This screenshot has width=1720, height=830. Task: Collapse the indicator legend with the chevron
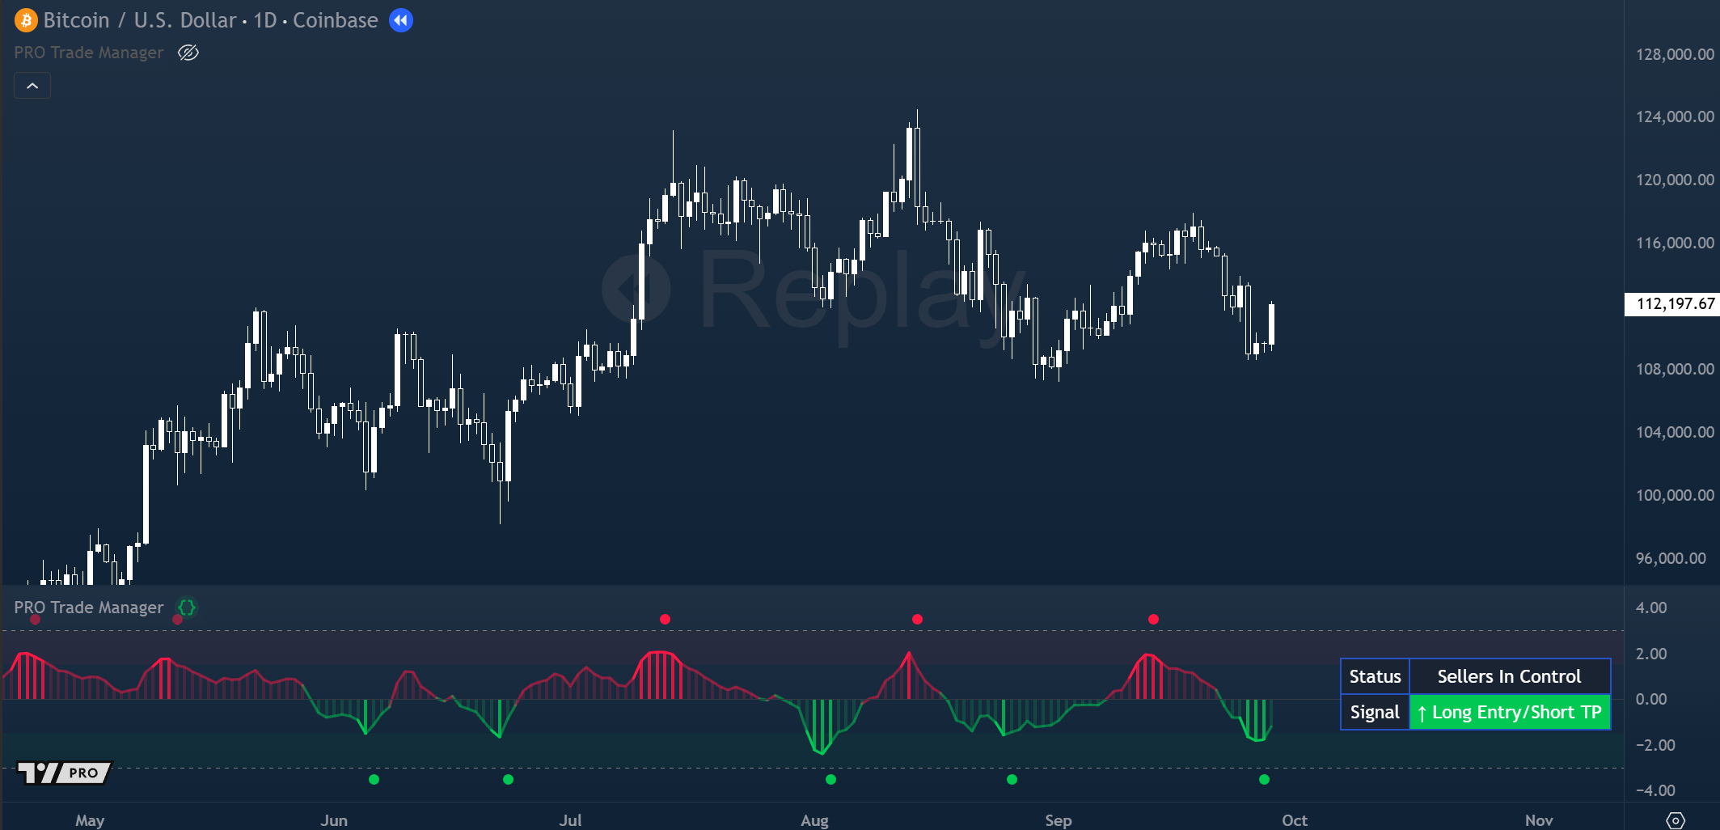click(x=32, y=86)
